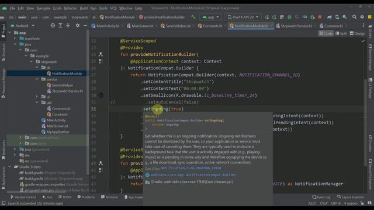Click provideNotificationBuilder breadcrumb in navigation bar
Screen dimensions: 374x210
point(162,17)
